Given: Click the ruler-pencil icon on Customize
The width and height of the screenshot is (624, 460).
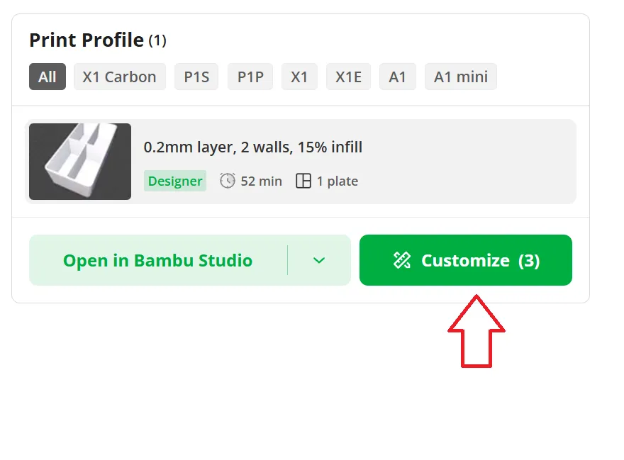Looking at the screenshot, I should (x=401, y=260).
